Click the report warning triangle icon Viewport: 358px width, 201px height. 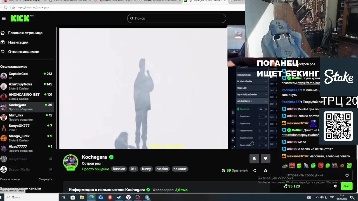coord(265,171)
